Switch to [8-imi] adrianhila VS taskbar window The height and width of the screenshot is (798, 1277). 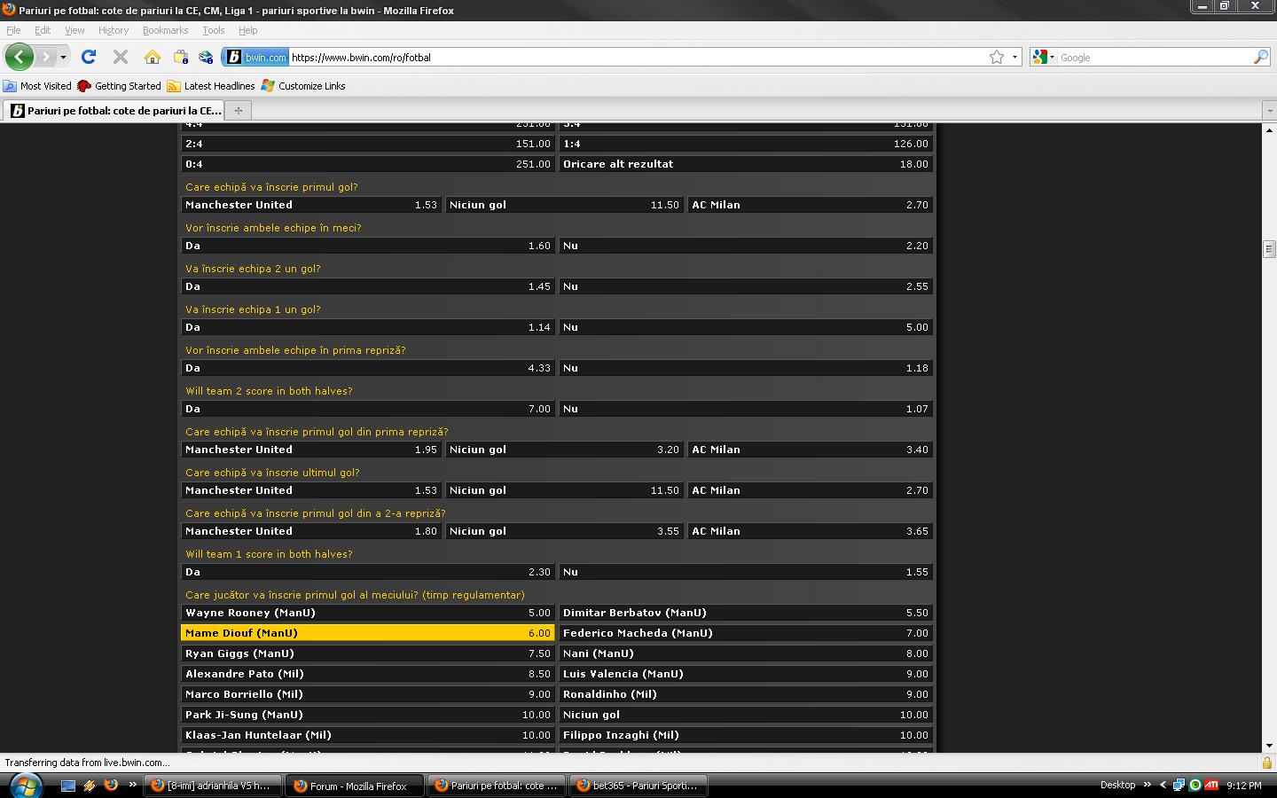point(213,786)
